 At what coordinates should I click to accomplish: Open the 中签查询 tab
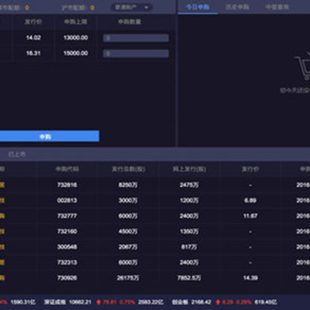[x=277, y=7]
